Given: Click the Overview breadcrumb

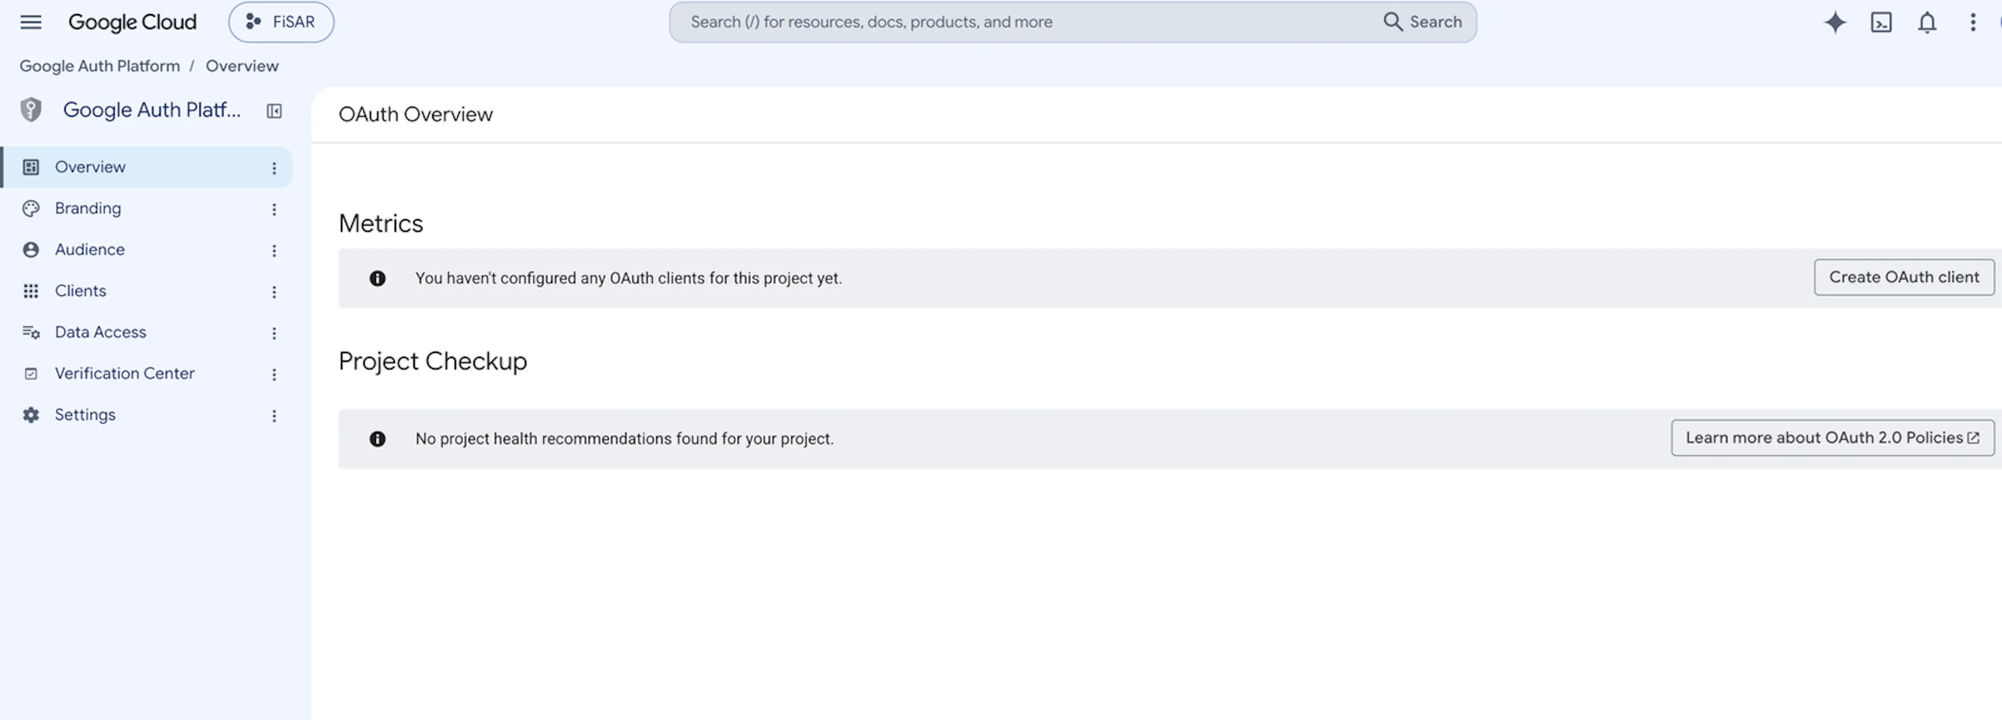Looking at the screenshot, I should tap(242, 66).
